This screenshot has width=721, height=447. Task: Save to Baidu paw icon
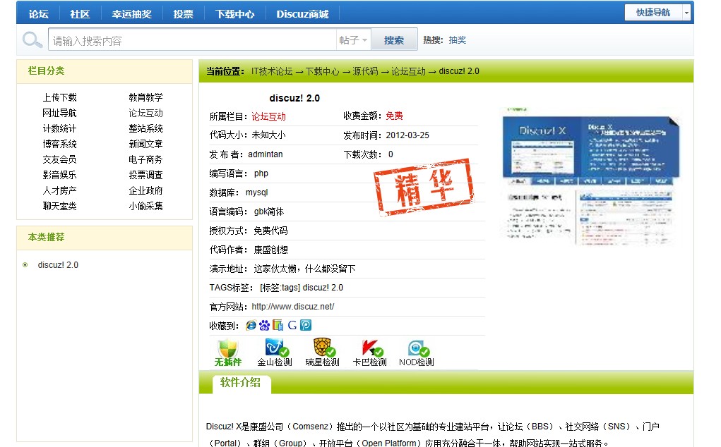pos(264,326)
